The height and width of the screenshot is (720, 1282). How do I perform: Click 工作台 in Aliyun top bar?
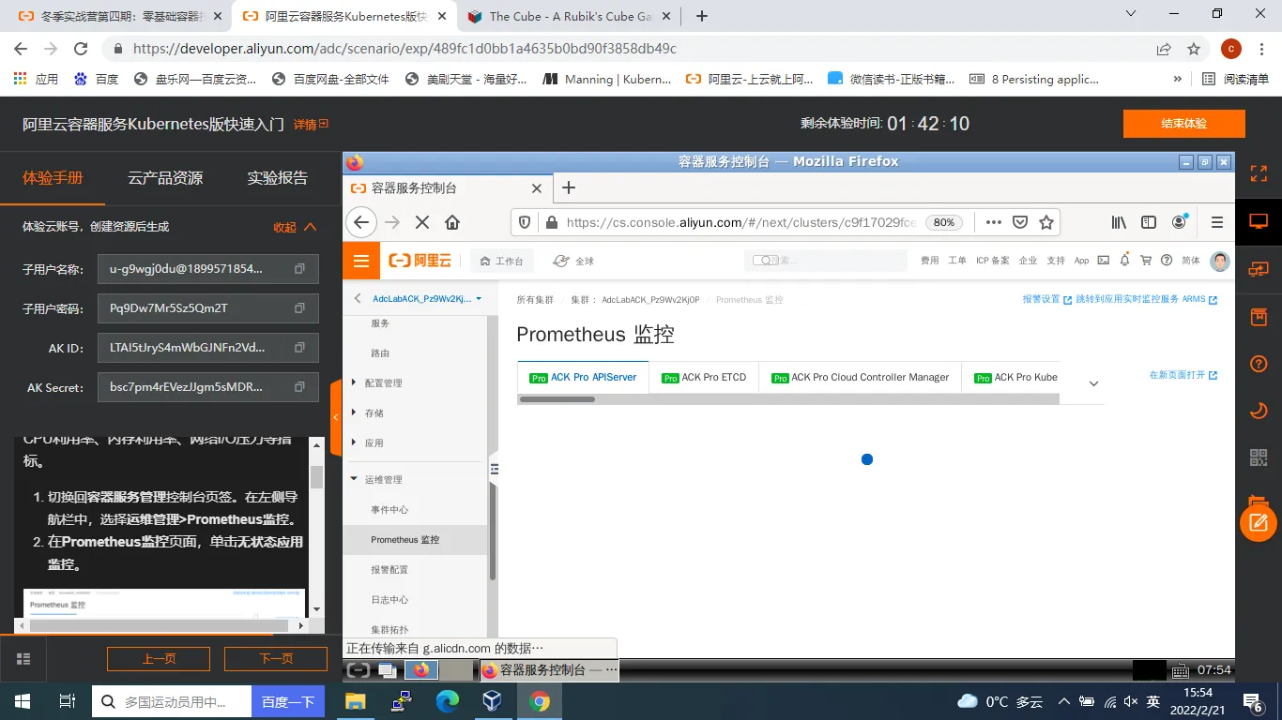[x=501, y=261]
